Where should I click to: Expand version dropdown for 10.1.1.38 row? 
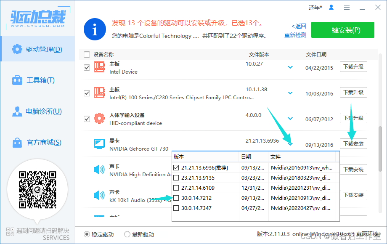pos(290,93)
